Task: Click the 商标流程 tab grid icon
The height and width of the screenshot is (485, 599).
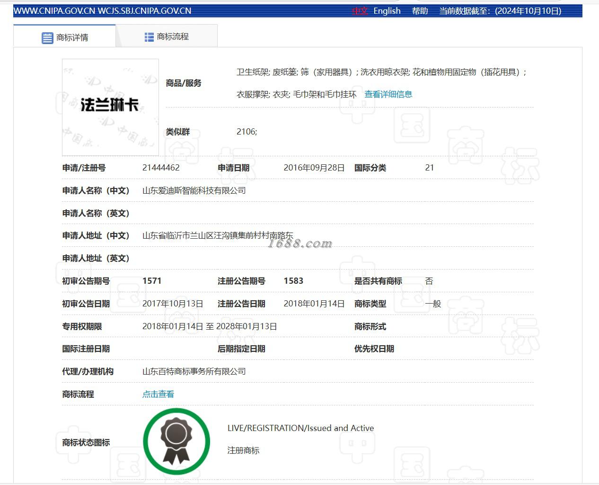Action: [x=149, y=37]
